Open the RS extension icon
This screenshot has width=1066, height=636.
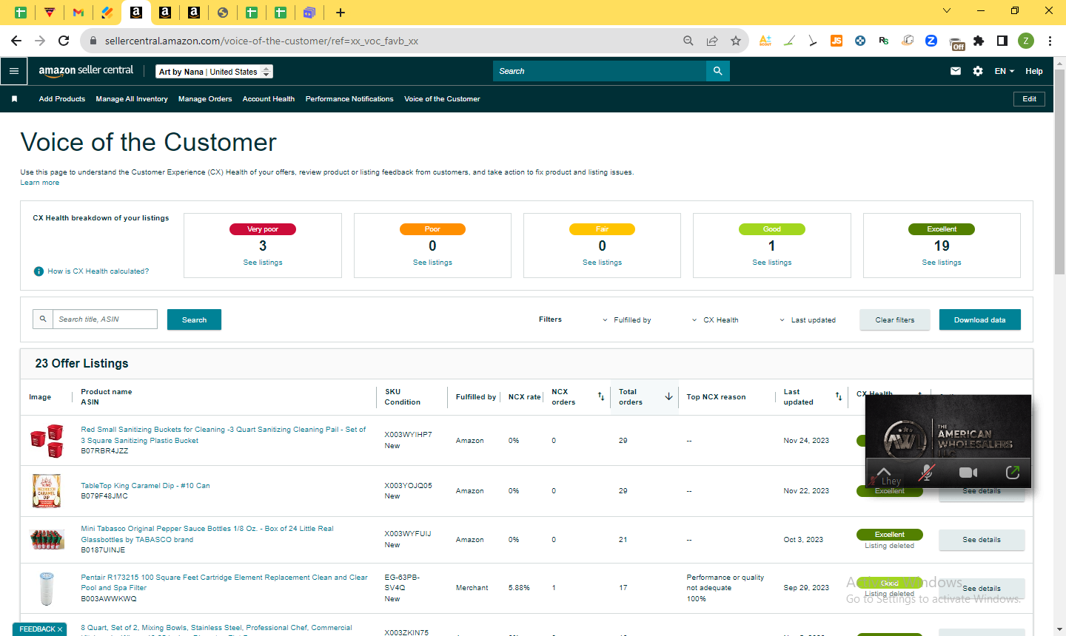coord(884,41)
